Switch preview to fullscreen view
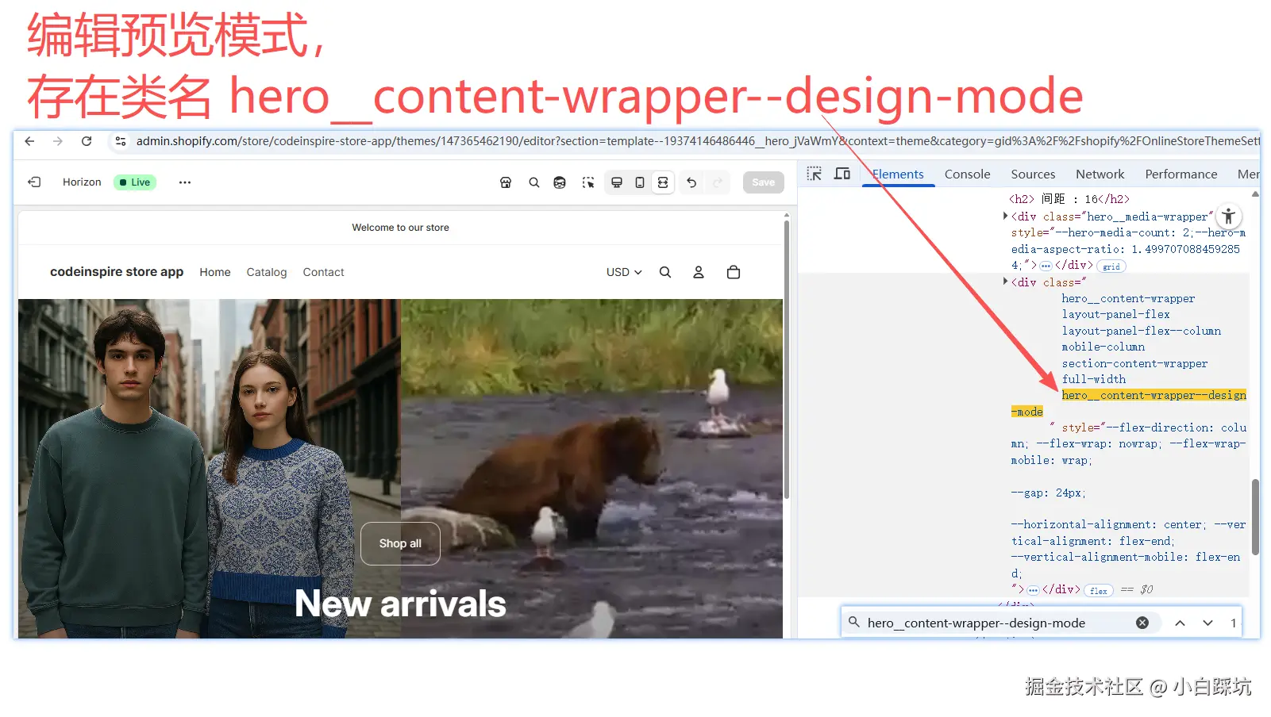 (663, 182)
